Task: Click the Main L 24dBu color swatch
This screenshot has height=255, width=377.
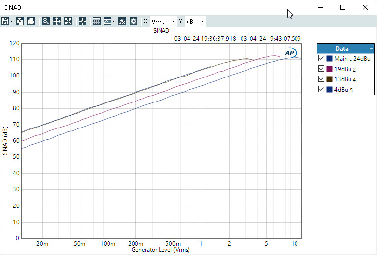Action: click(330, 58)
